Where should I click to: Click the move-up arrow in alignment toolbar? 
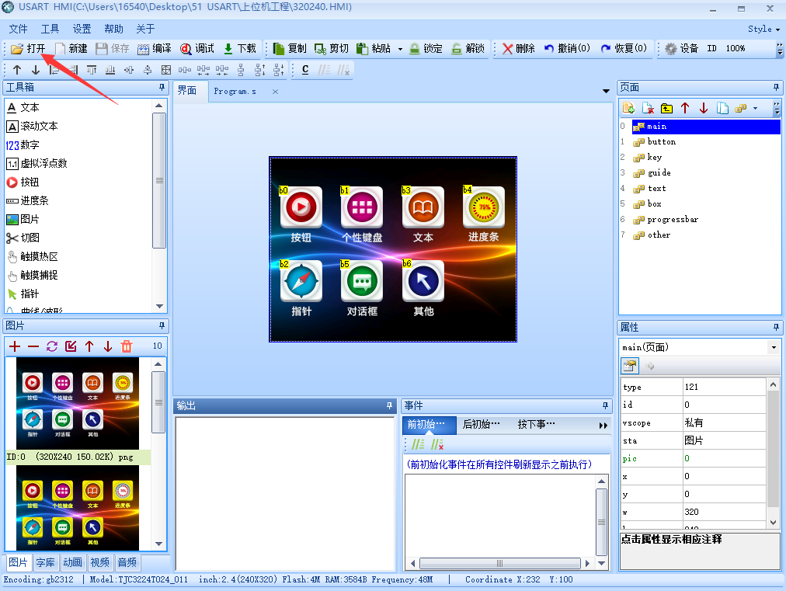pyautogui.click(x=17, y=70)
